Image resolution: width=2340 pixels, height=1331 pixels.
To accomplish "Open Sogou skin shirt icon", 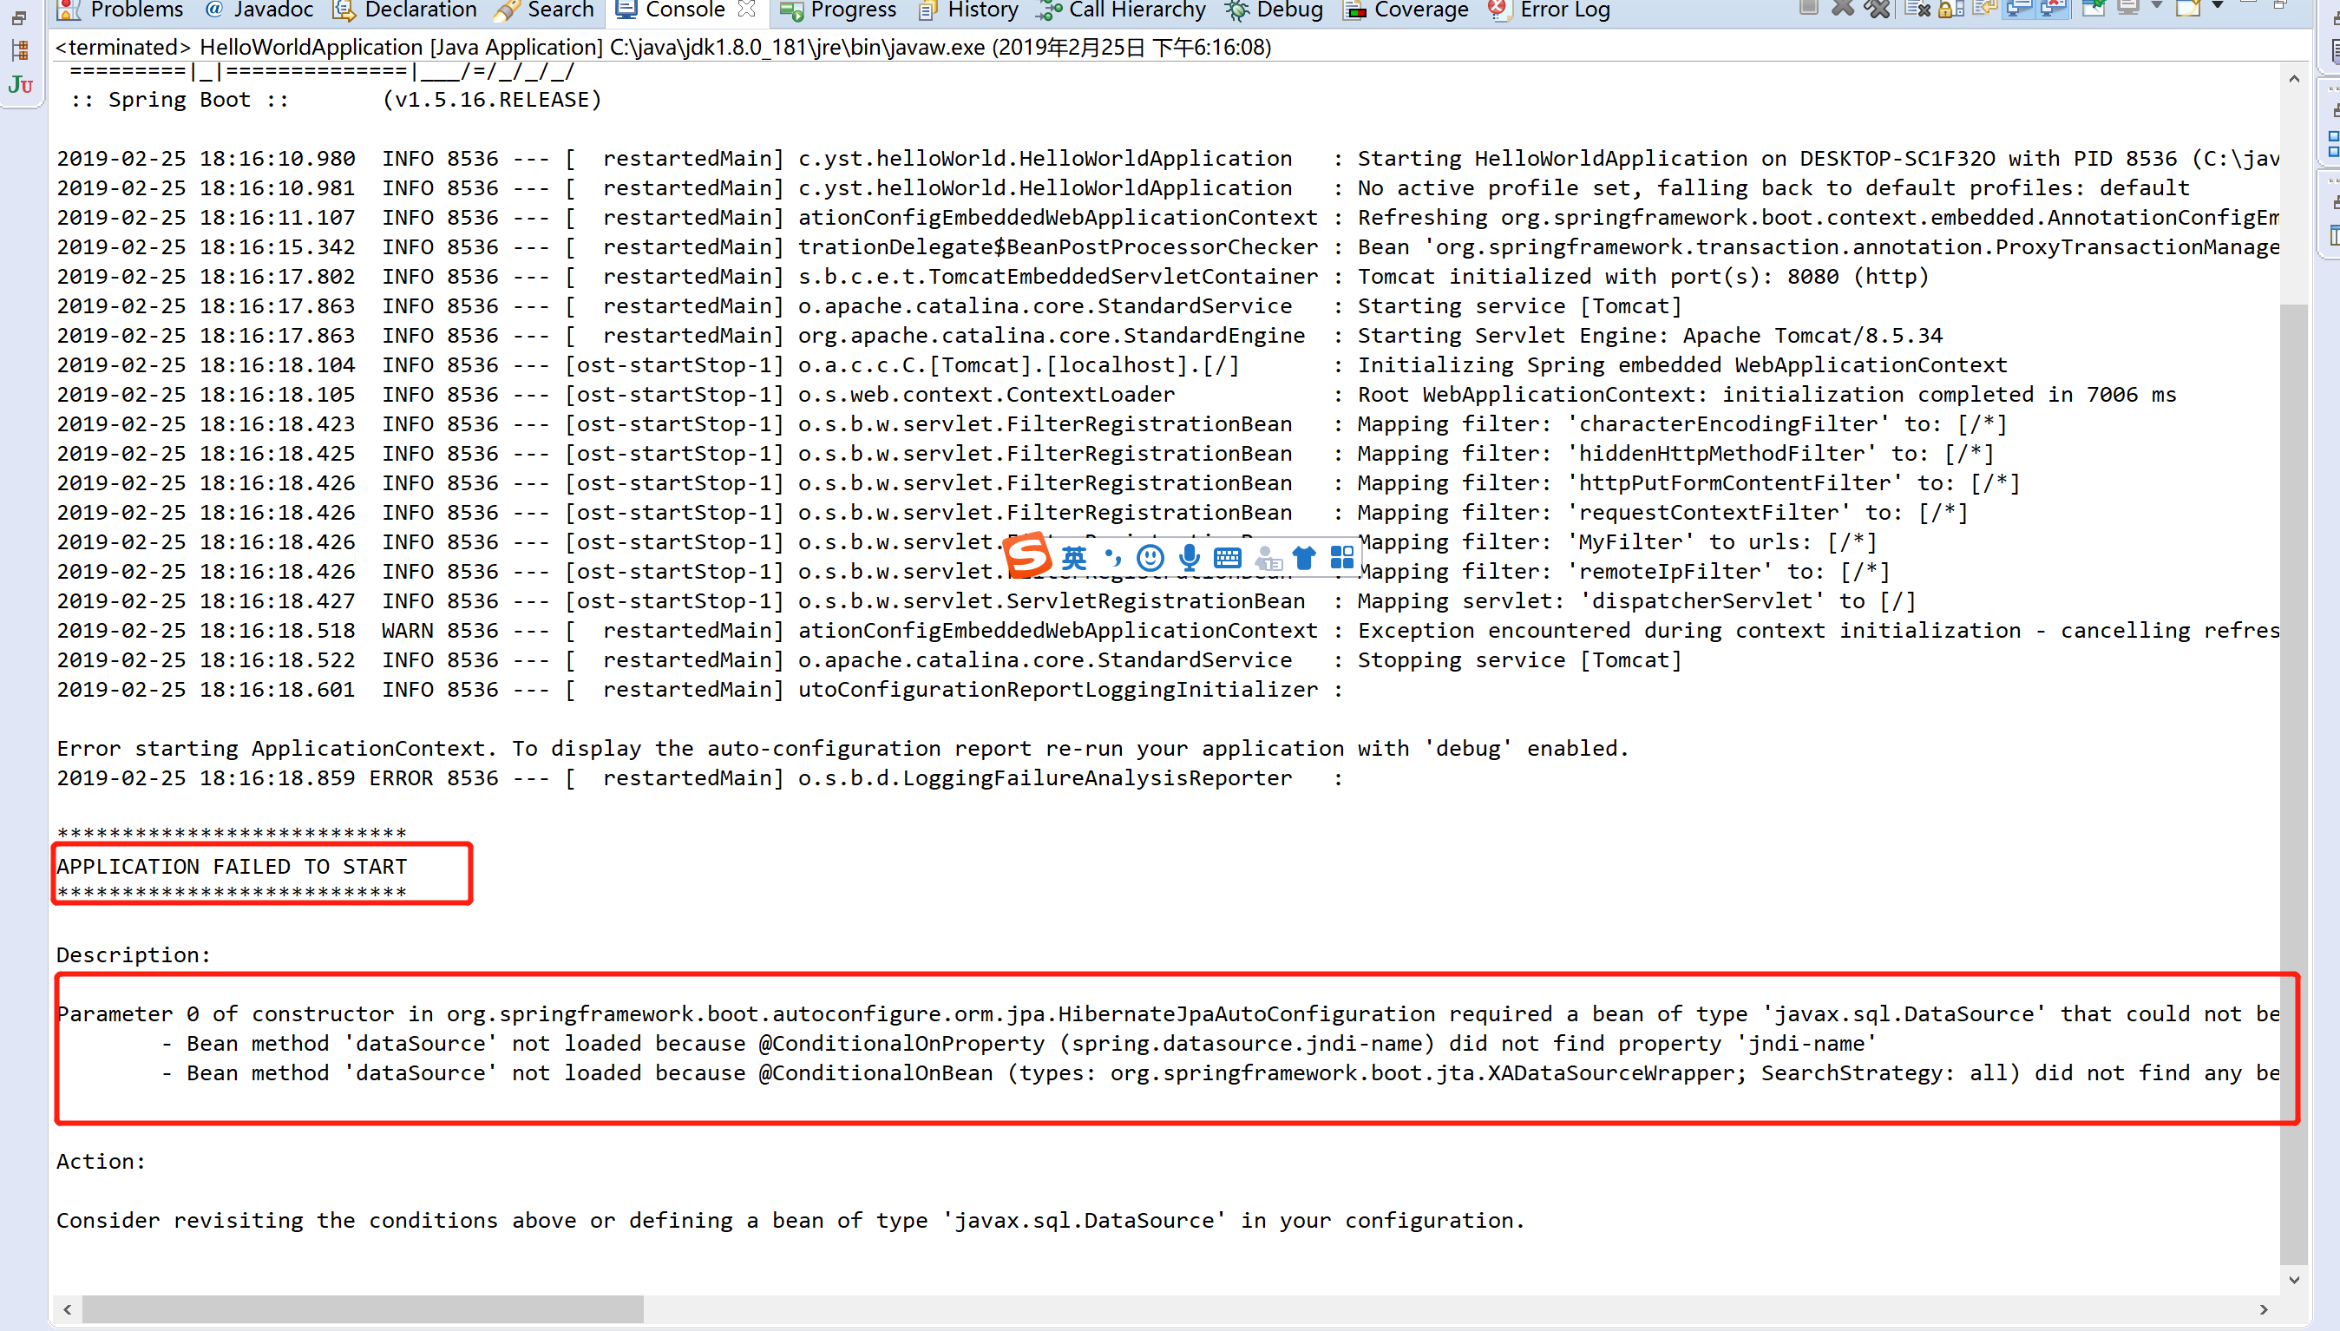I will 1303,557.
